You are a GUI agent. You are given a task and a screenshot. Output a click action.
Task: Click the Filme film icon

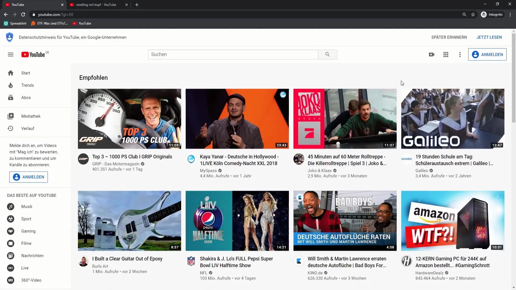click(x=10, y=243)
